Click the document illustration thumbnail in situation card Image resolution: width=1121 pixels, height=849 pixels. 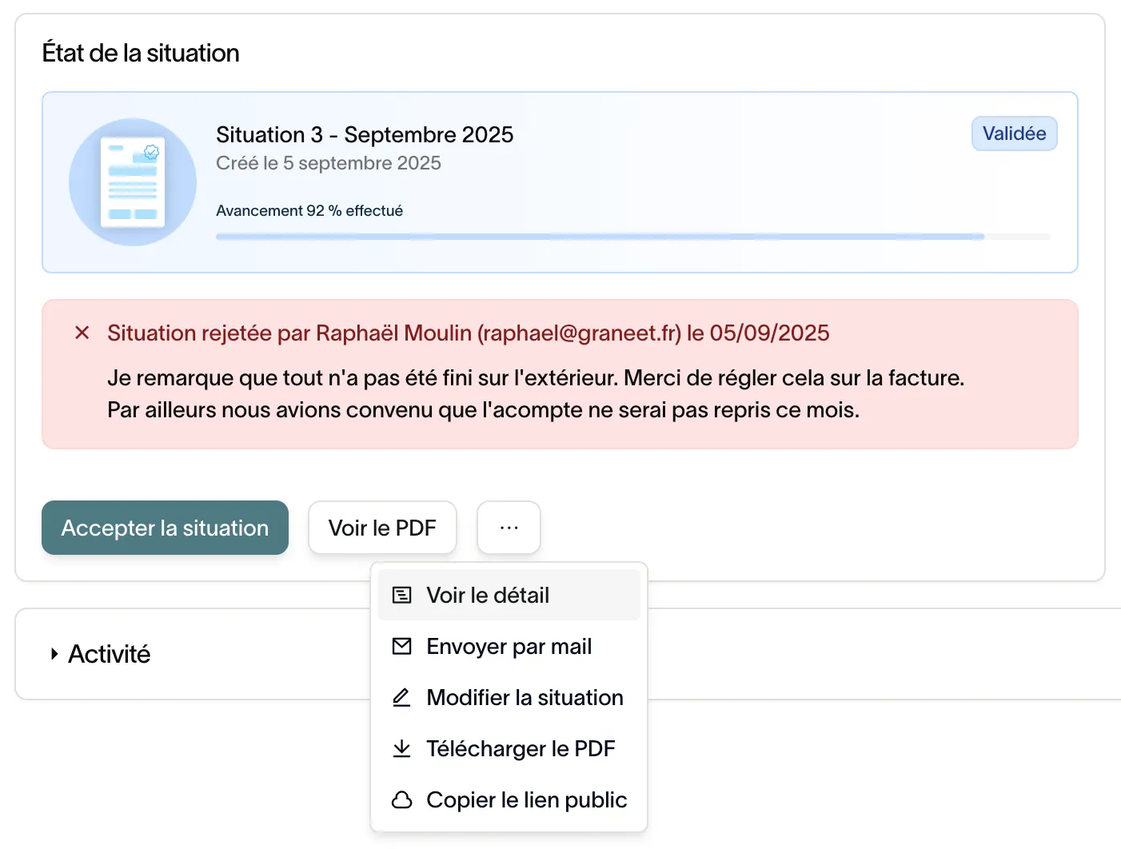pyautogui.click(x=133, y=182)
